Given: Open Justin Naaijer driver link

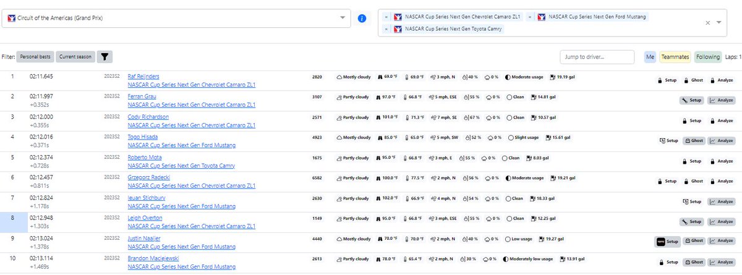Looking at the screenshot, I should click(x=144, y=238).
